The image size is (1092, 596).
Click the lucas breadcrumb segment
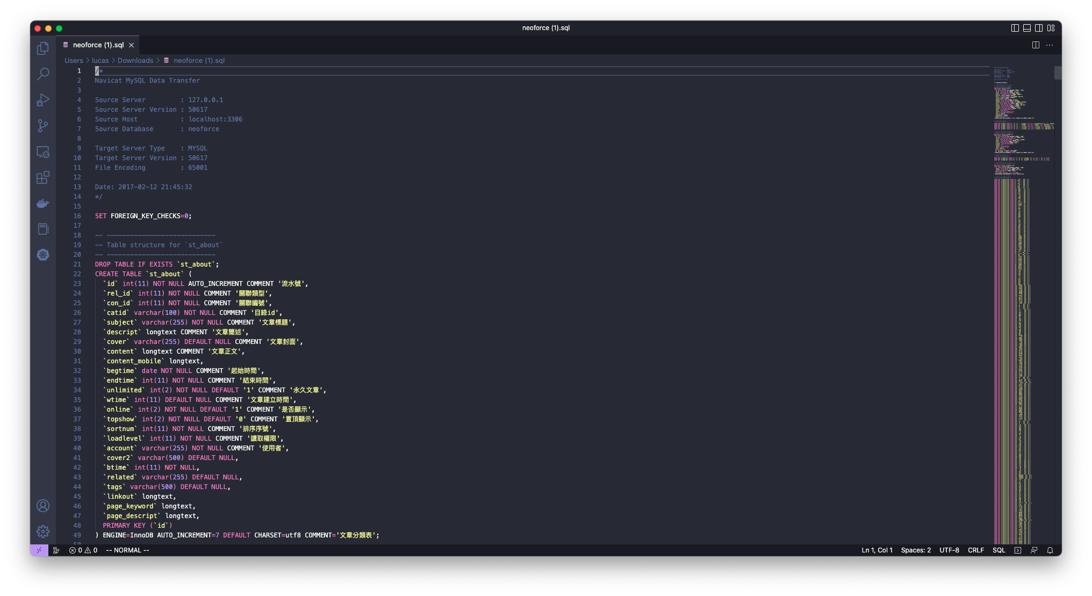[x=100, y=61]
